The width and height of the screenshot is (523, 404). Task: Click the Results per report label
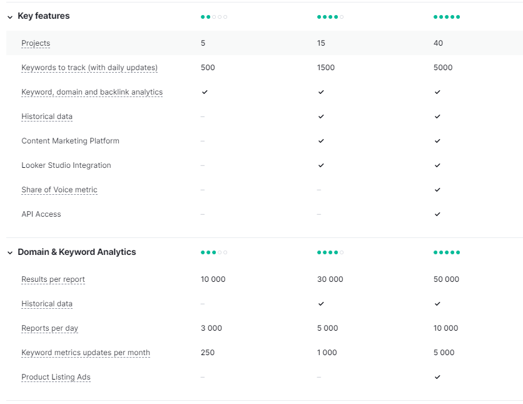(x=53, y=279)
